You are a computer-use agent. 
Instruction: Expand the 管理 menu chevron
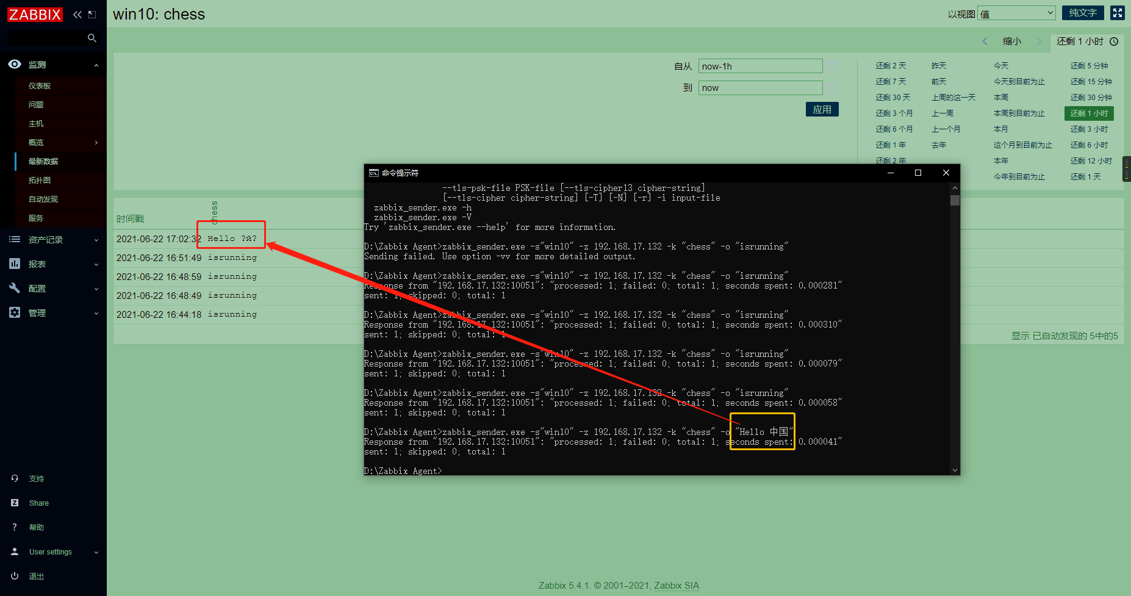click(96, 314)
